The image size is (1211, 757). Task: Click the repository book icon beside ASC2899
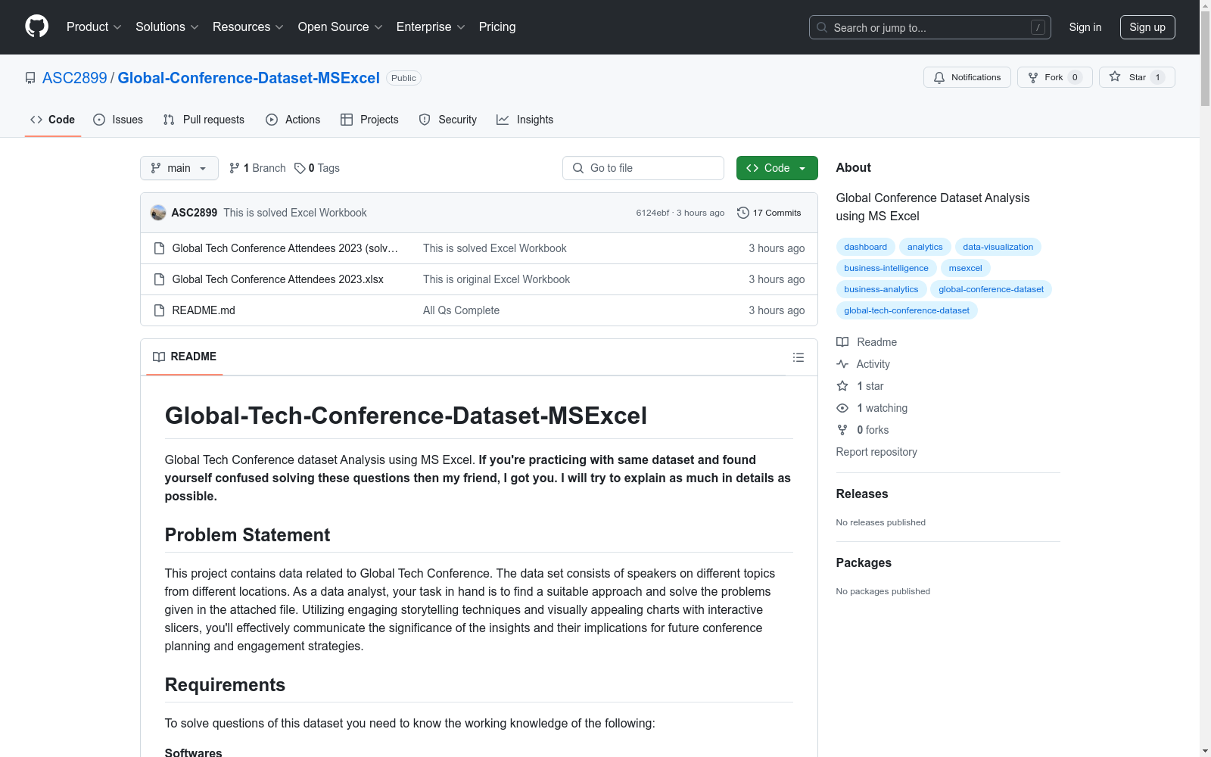point(30,78)
